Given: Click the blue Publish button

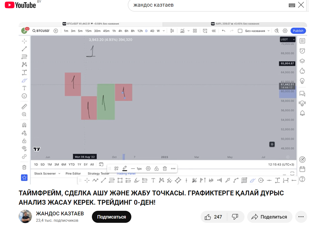Looking at the screenshot, I should pos(298,31).
